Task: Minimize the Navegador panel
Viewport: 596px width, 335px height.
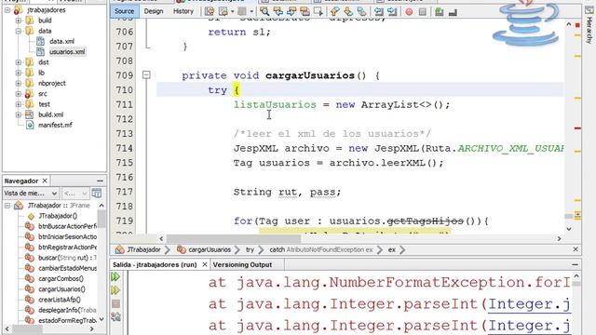Action: pos(100,181)
